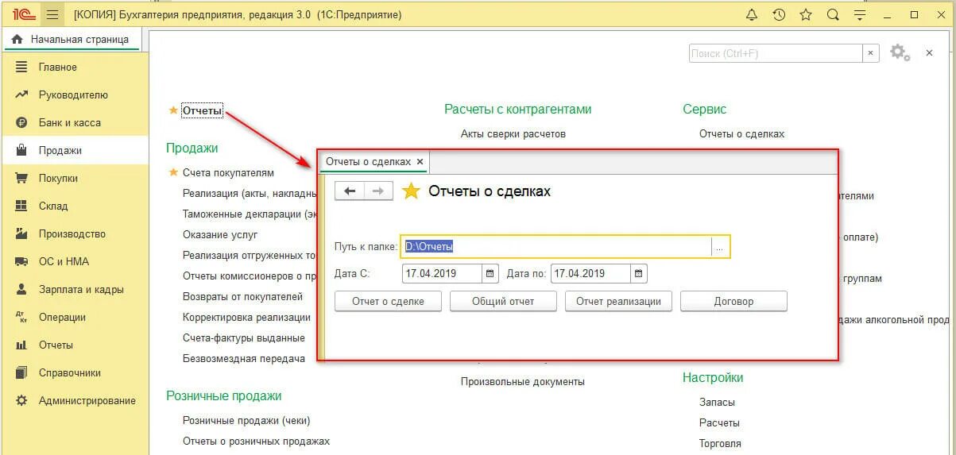The image size is (956, 455).
Task: Click the Справочники book icon
Action: [x=21, y=372]
